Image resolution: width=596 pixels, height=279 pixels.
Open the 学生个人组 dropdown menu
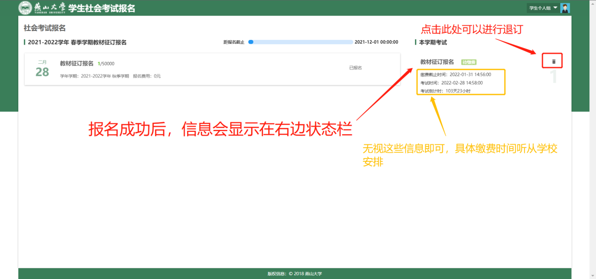pyautogui.click(x=542, y=8)
